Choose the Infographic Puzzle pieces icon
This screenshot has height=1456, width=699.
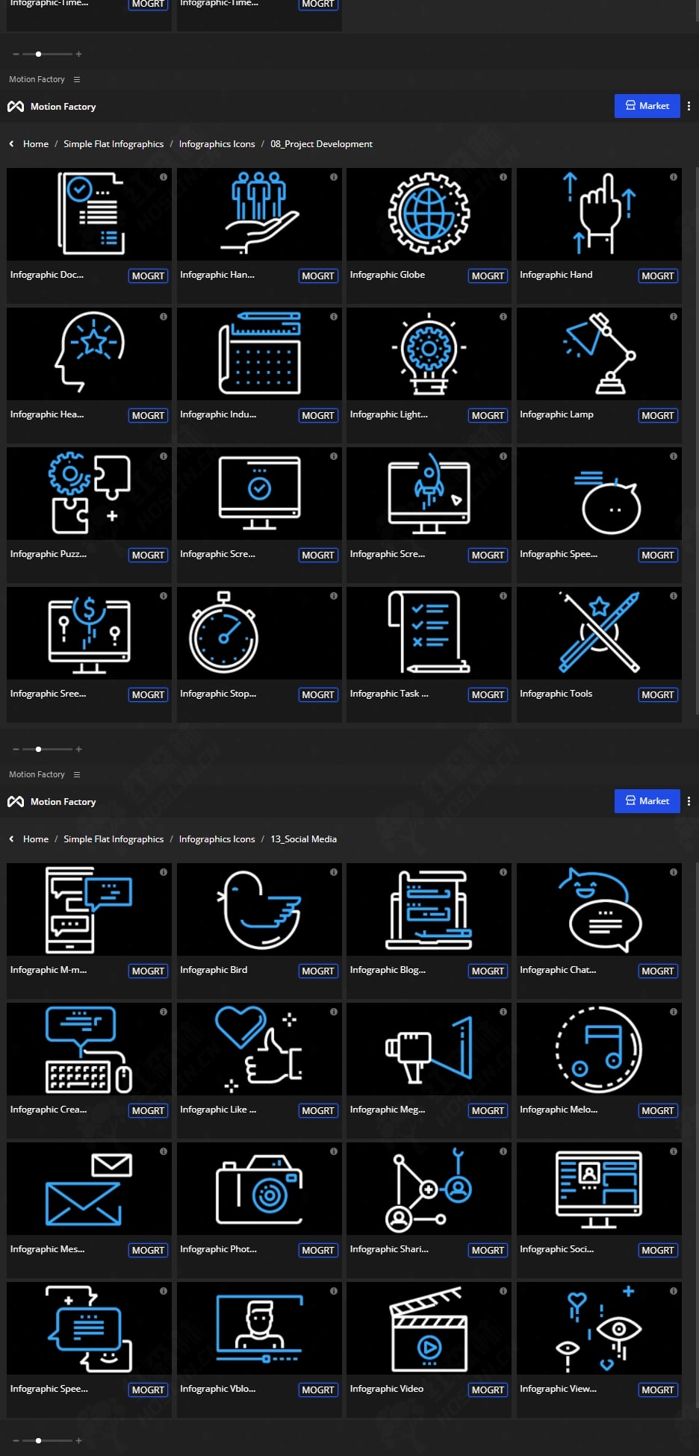89,493
